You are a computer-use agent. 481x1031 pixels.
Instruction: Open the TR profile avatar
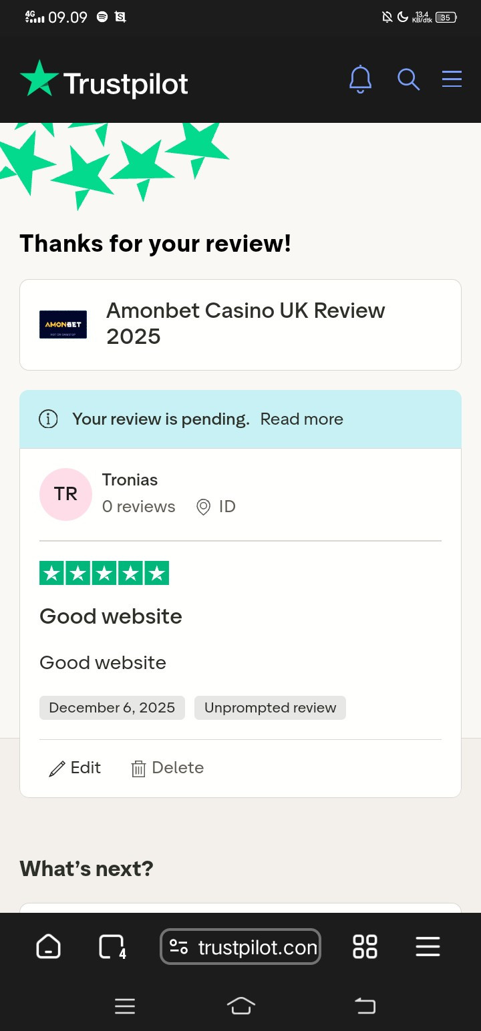[x=65, y=494]
